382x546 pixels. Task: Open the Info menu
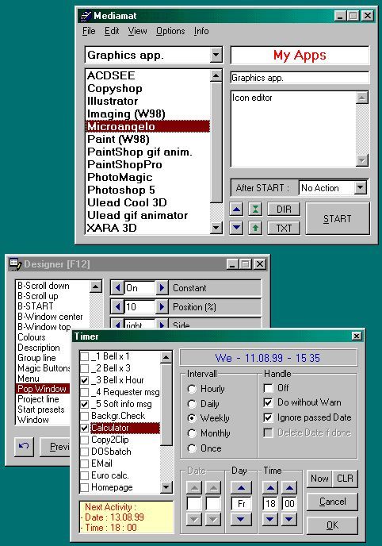(201, 31)
